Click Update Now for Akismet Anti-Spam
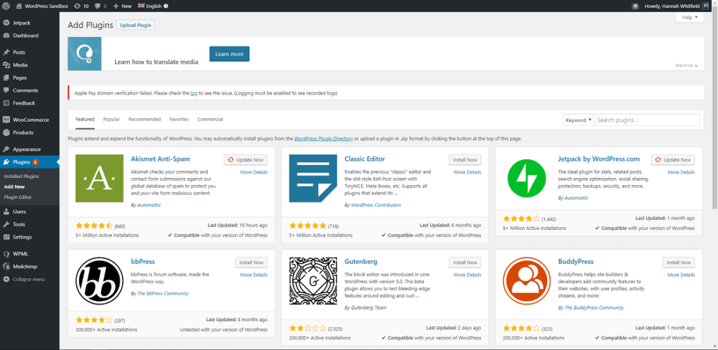The image size is (718, 350). tap(246, 160)
